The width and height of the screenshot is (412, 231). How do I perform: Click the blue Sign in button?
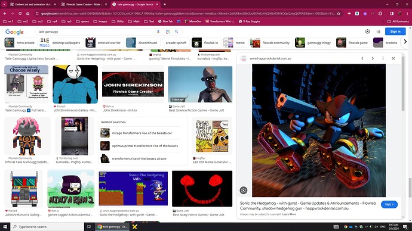pos(395,32)
